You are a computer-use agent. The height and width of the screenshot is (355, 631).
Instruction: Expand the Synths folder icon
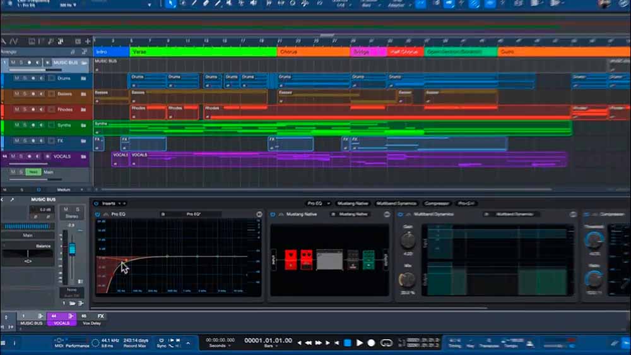point(83,125)
